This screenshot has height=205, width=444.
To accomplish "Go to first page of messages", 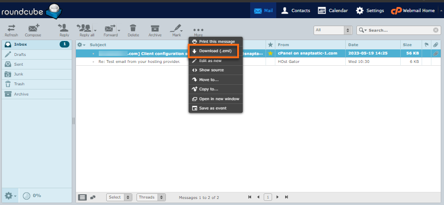I will (250, 197).
